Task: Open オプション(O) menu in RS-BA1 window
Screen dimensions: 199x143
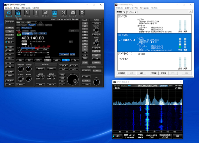Action: pyautogui.click(x=26, y=8)
